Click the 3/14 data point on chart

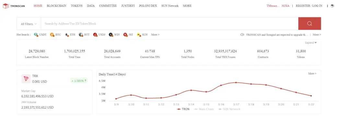(191, 90)
